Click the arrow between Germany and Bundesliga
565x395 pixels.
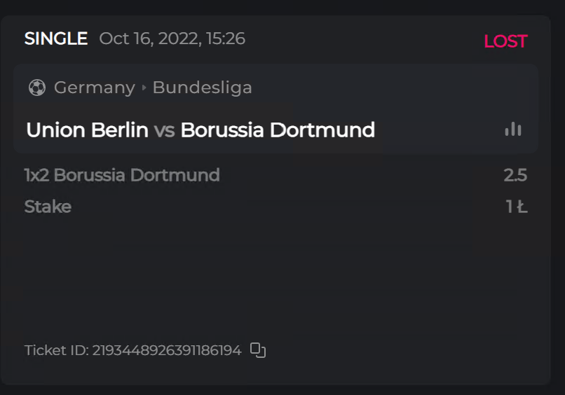[x=144, y=88]
